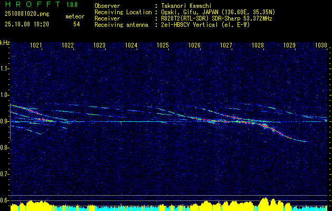The width and height of the screenshot is (332, 211).
Task: Click the Receiving Location label
Action: [123, 12]
